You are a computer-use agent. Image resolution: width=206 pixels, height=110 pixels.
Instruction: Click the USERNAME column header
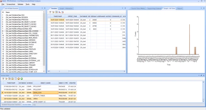[x=101, y=16]
